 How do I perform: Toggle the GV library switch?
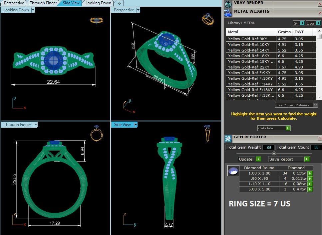(x=302, y=23)
